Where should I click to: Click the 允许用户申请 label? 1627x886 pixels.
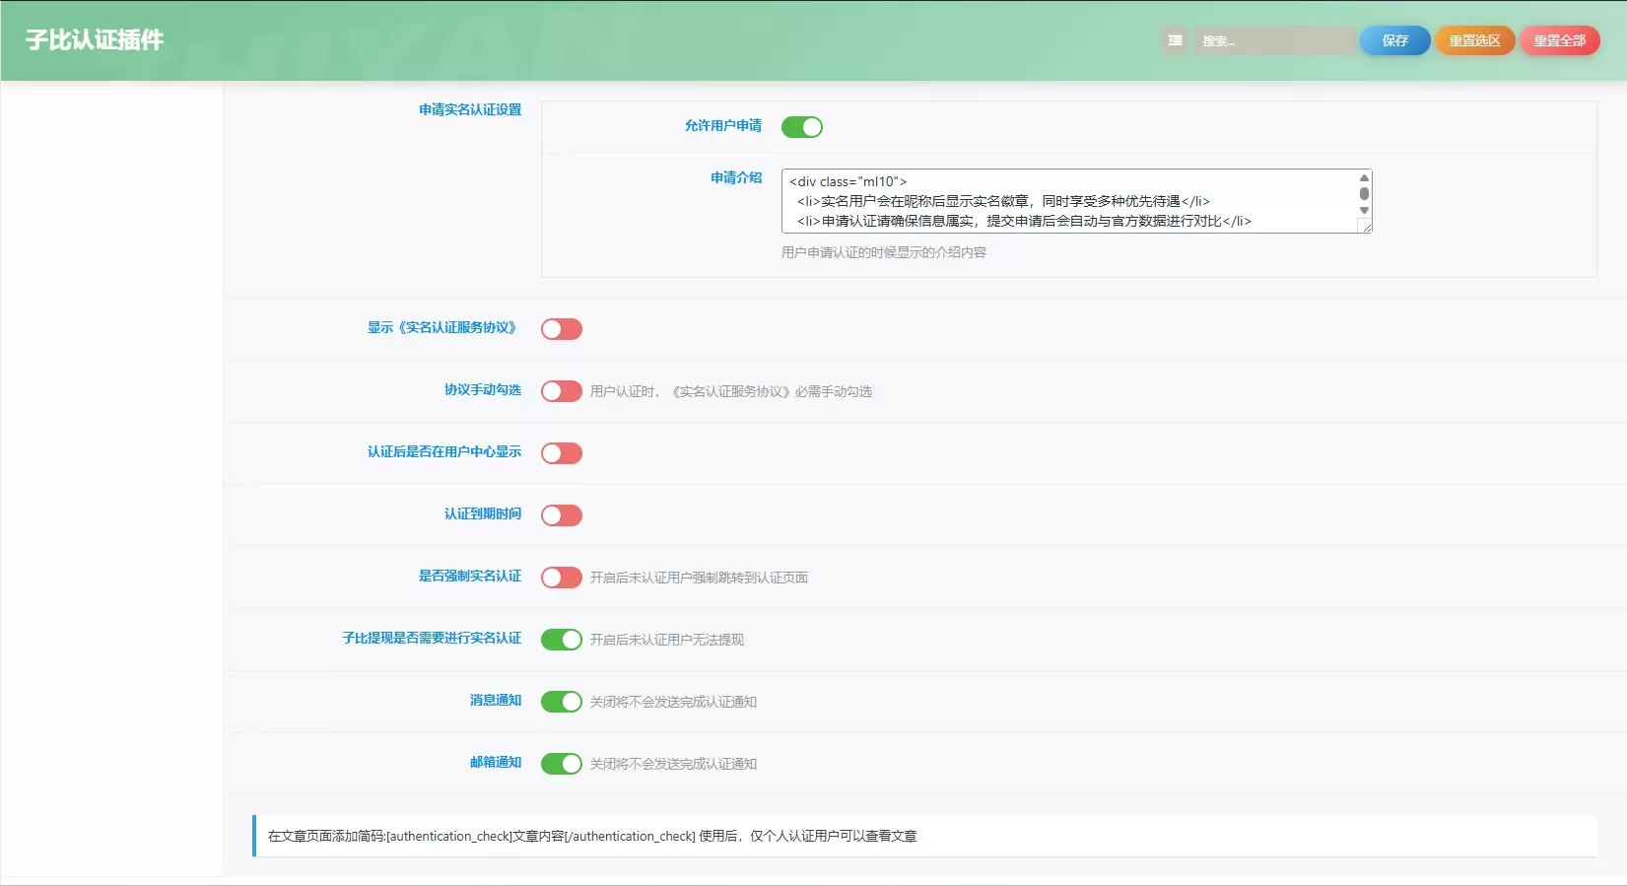click(723, 125)
